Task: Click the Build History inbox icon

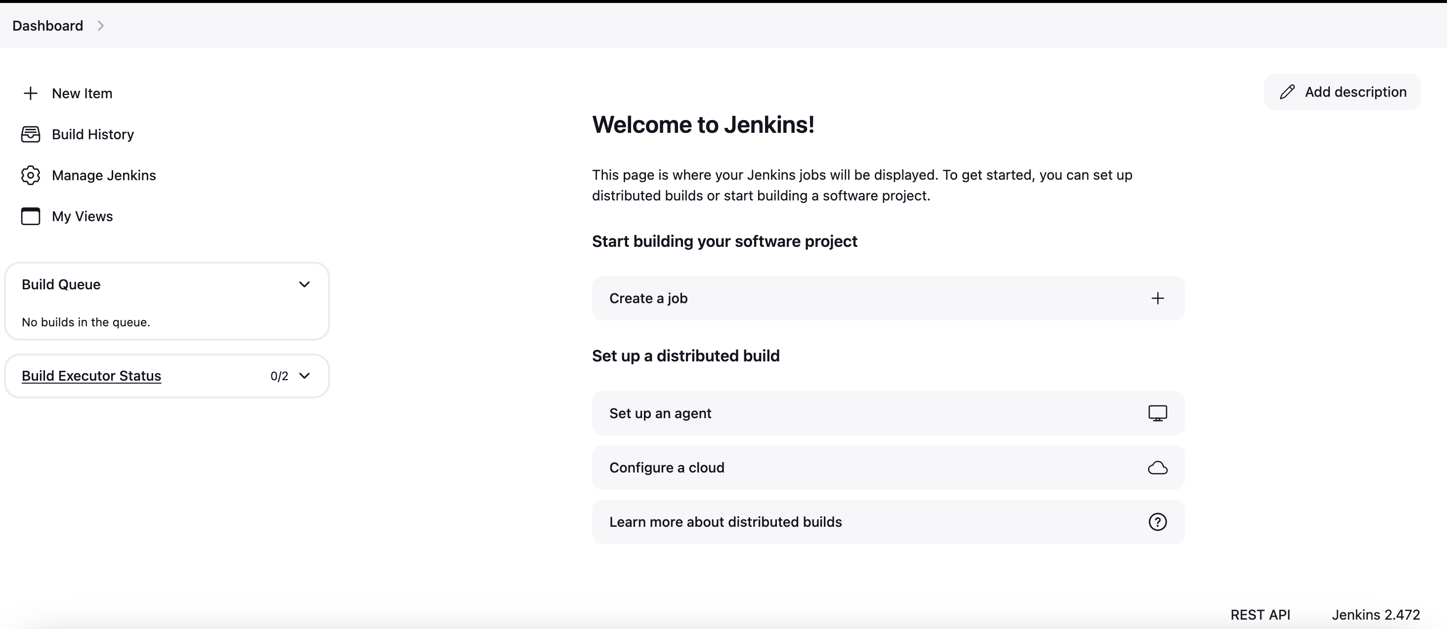Action: pos(30,134)
